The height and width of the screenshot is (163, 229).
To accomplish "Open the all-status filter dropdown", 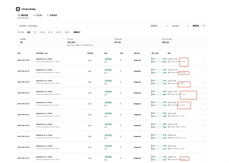I will pos(159,26).
